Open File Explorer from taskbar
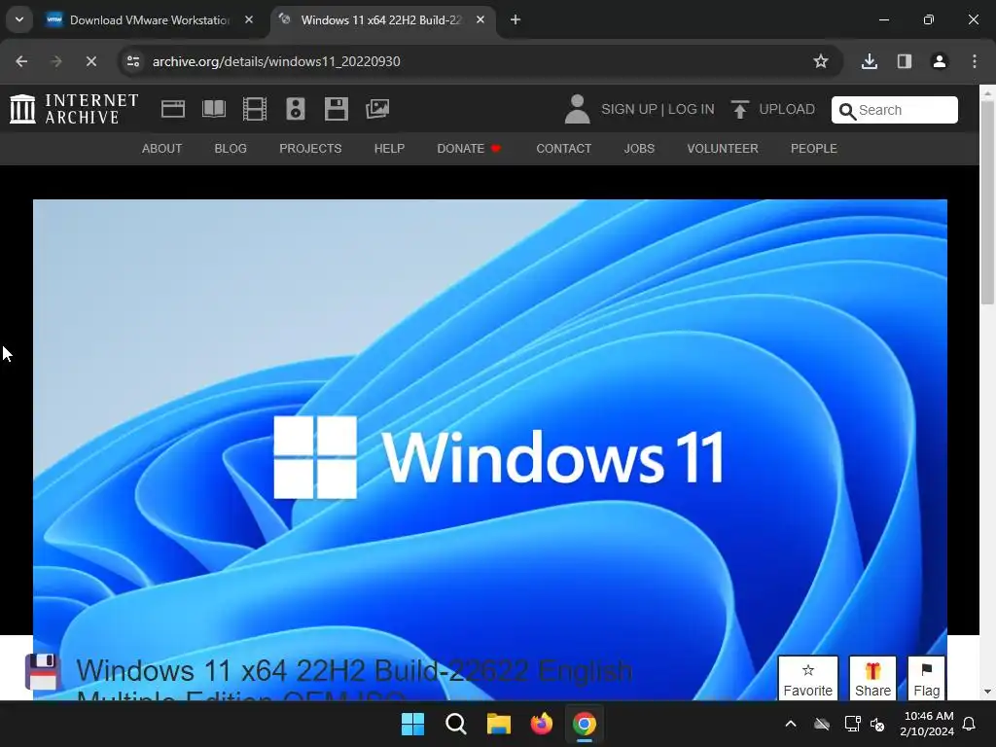The width and height of the screenshot is (996, 747). (x=499, y=724)
